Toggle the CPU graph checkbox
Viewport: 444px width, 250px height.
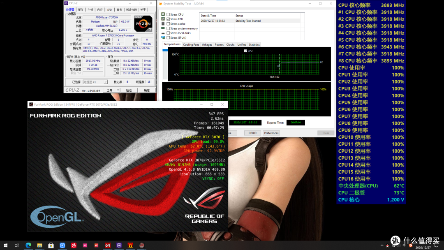click(x=245, y=51)
